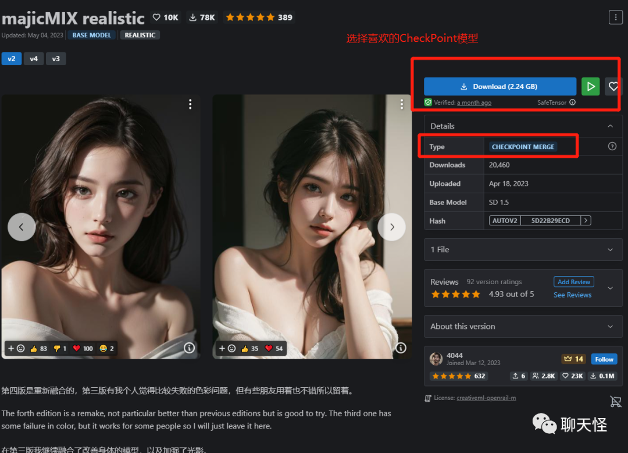Switch to the v2 version tab
Image resolution: width=628 pixels, height=453 pixels.
[12, 59]
